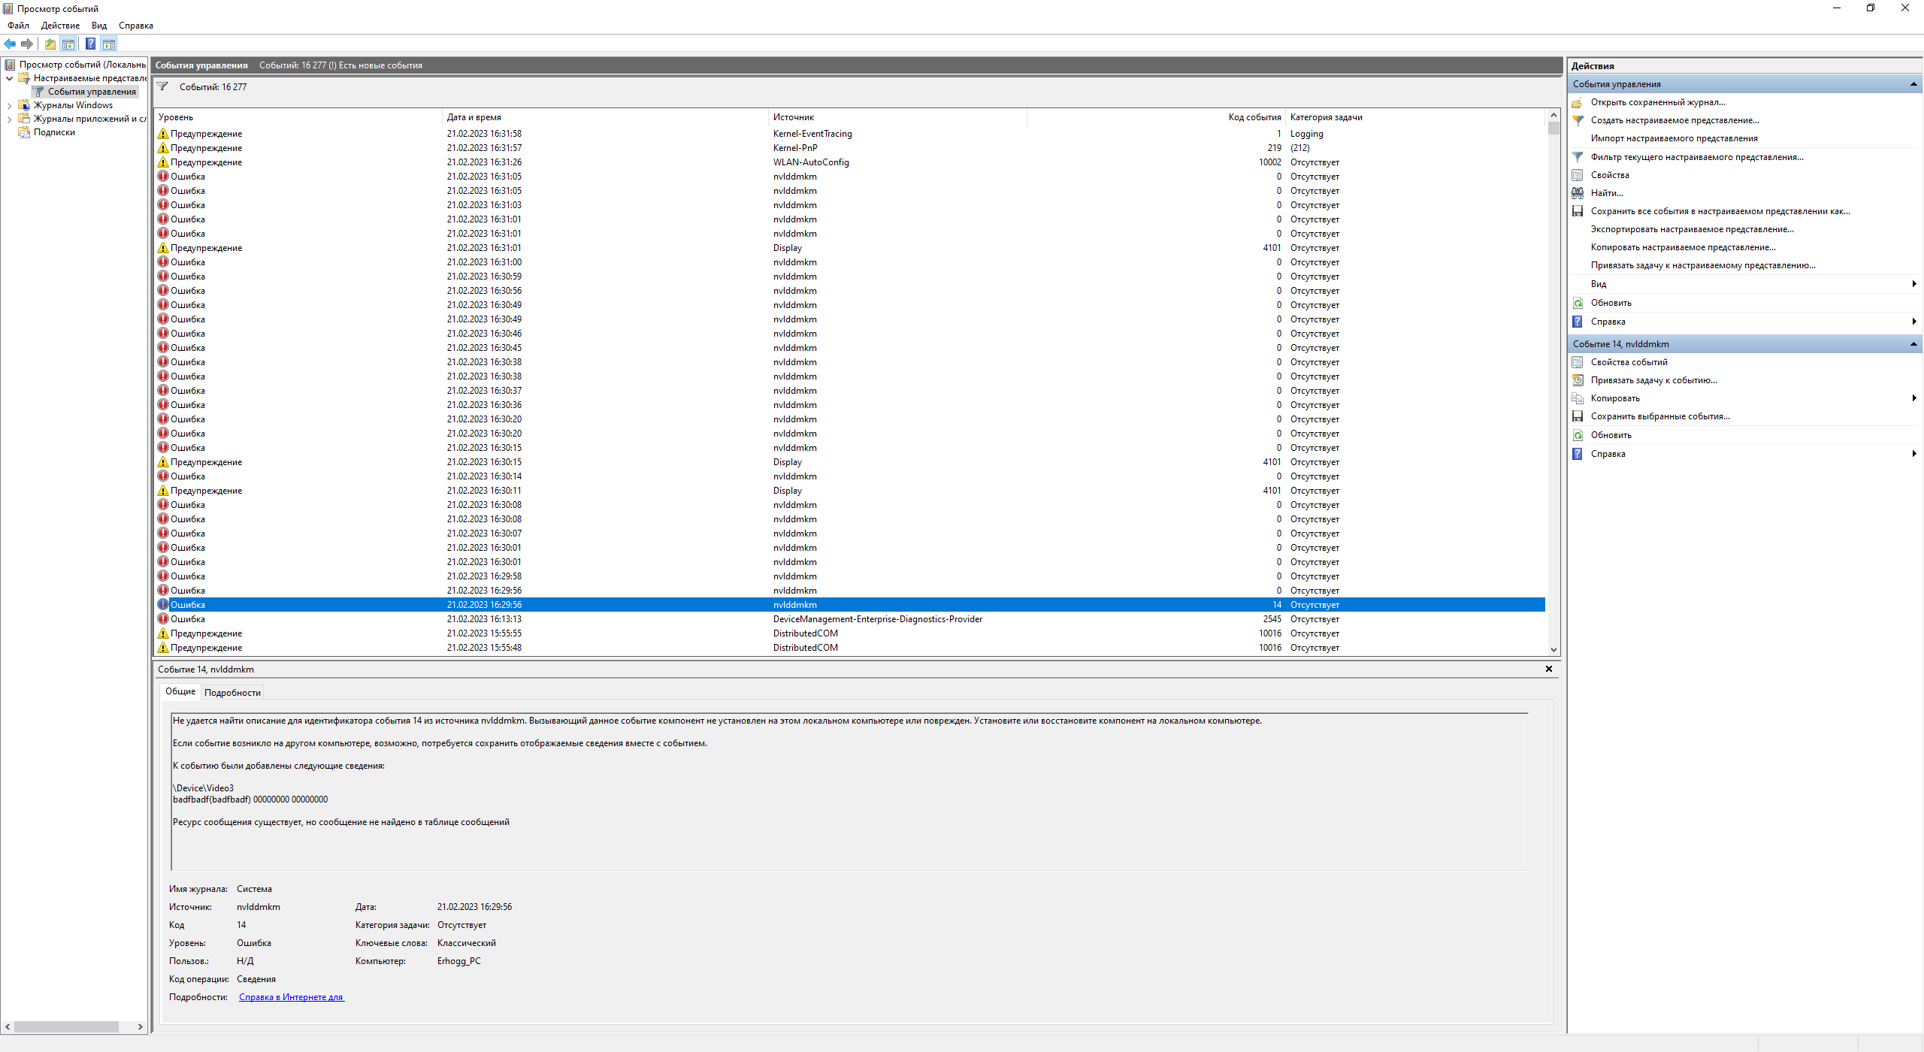Click the blue Help question mark toolbar icon

[x=90, y=44]
